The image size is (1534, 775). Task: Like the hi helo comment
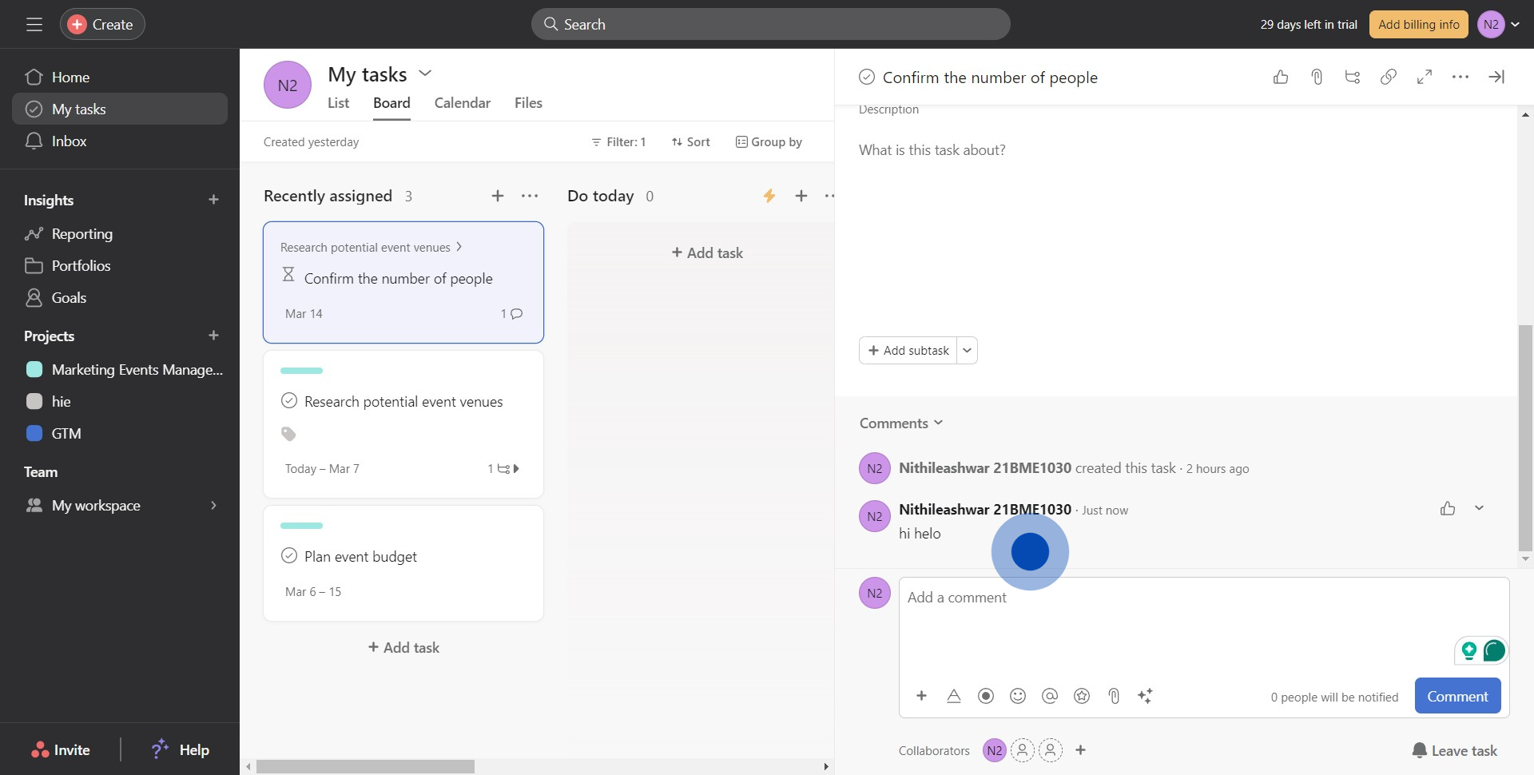tap(1448, 509)
